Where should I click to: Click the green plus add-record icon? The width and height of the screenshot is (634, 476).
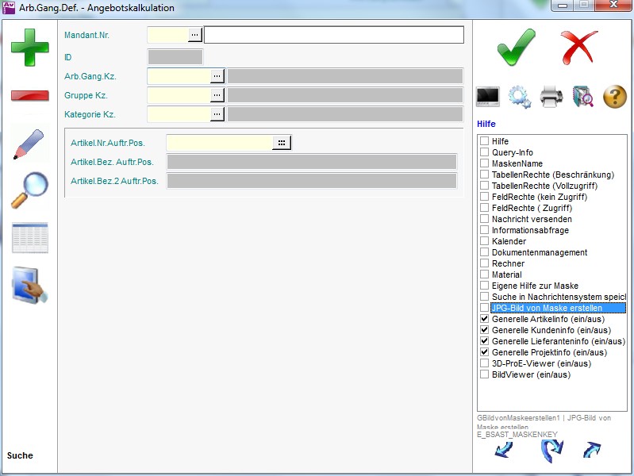pos(29,47)
